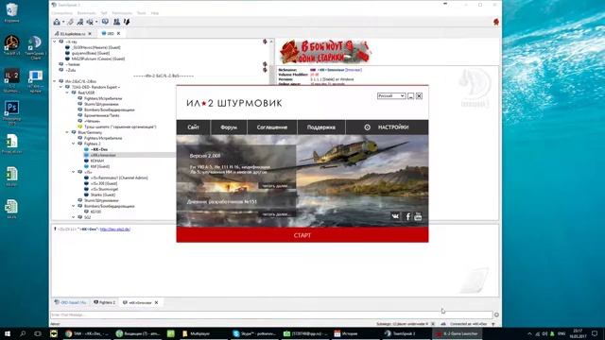Open Сайт in the IL-2 launcher

193,127
